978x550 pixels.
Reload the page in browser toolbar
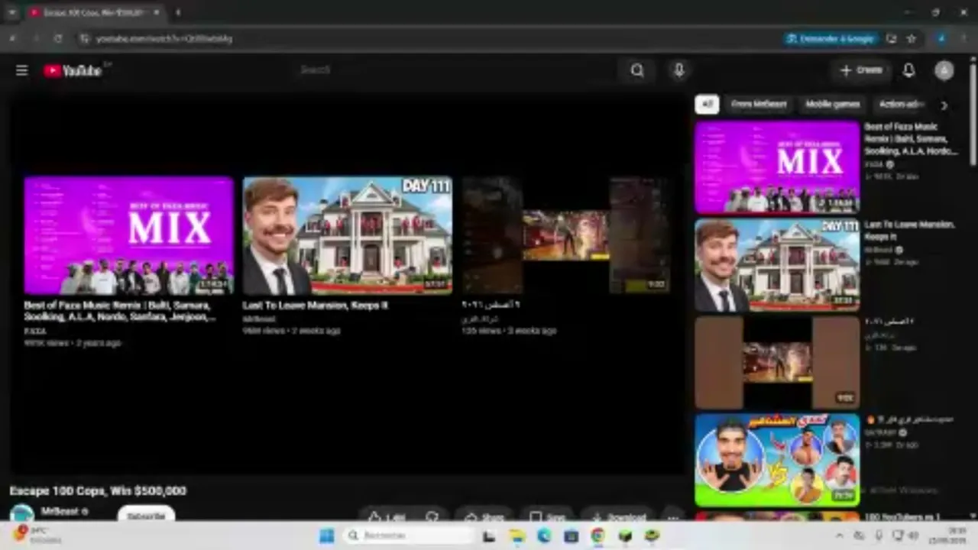pos(58,38)
